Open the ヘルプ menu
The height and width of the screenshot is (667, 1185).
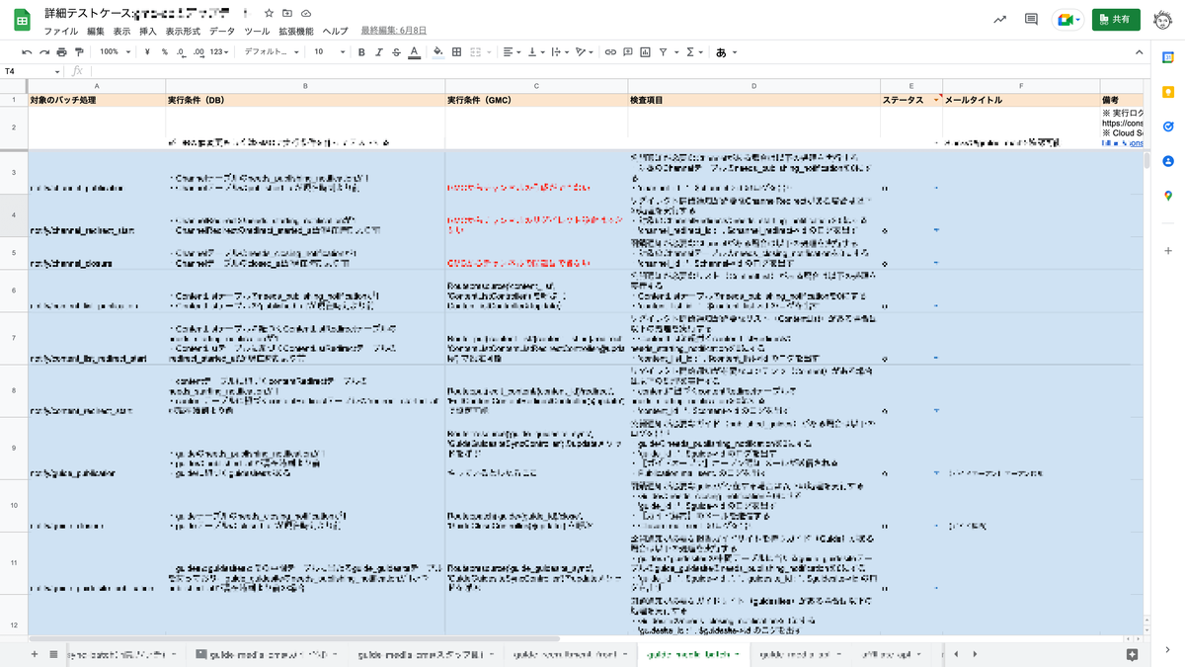[x=336, y=32]
